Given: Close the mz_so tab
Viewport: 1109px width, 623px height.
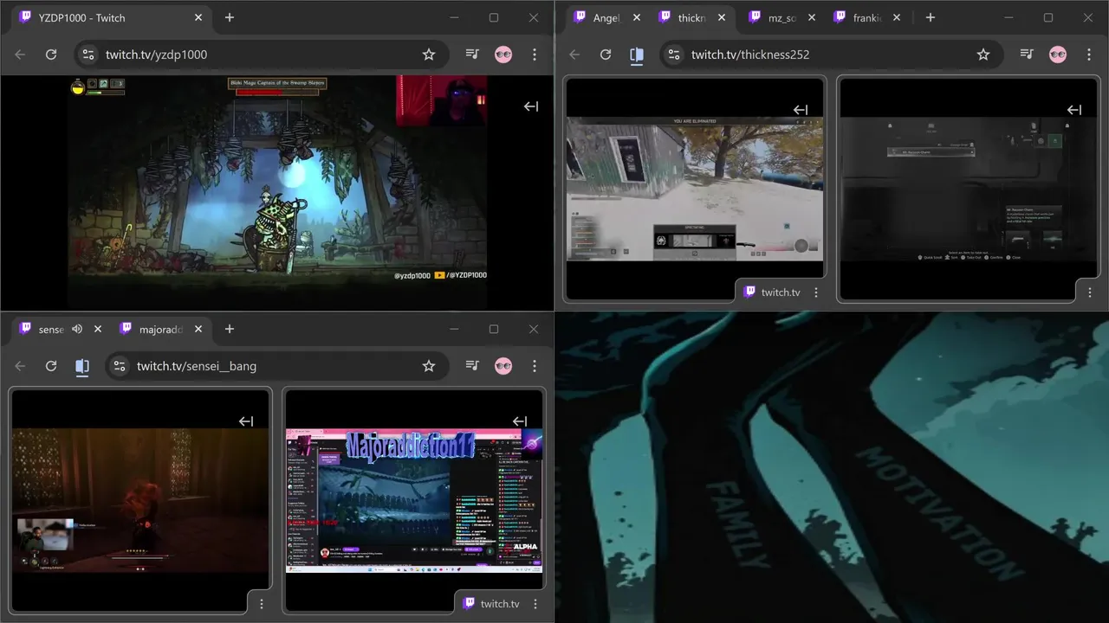Looking at the screenshot, I should pyautogui.click(x=812, y=17).
